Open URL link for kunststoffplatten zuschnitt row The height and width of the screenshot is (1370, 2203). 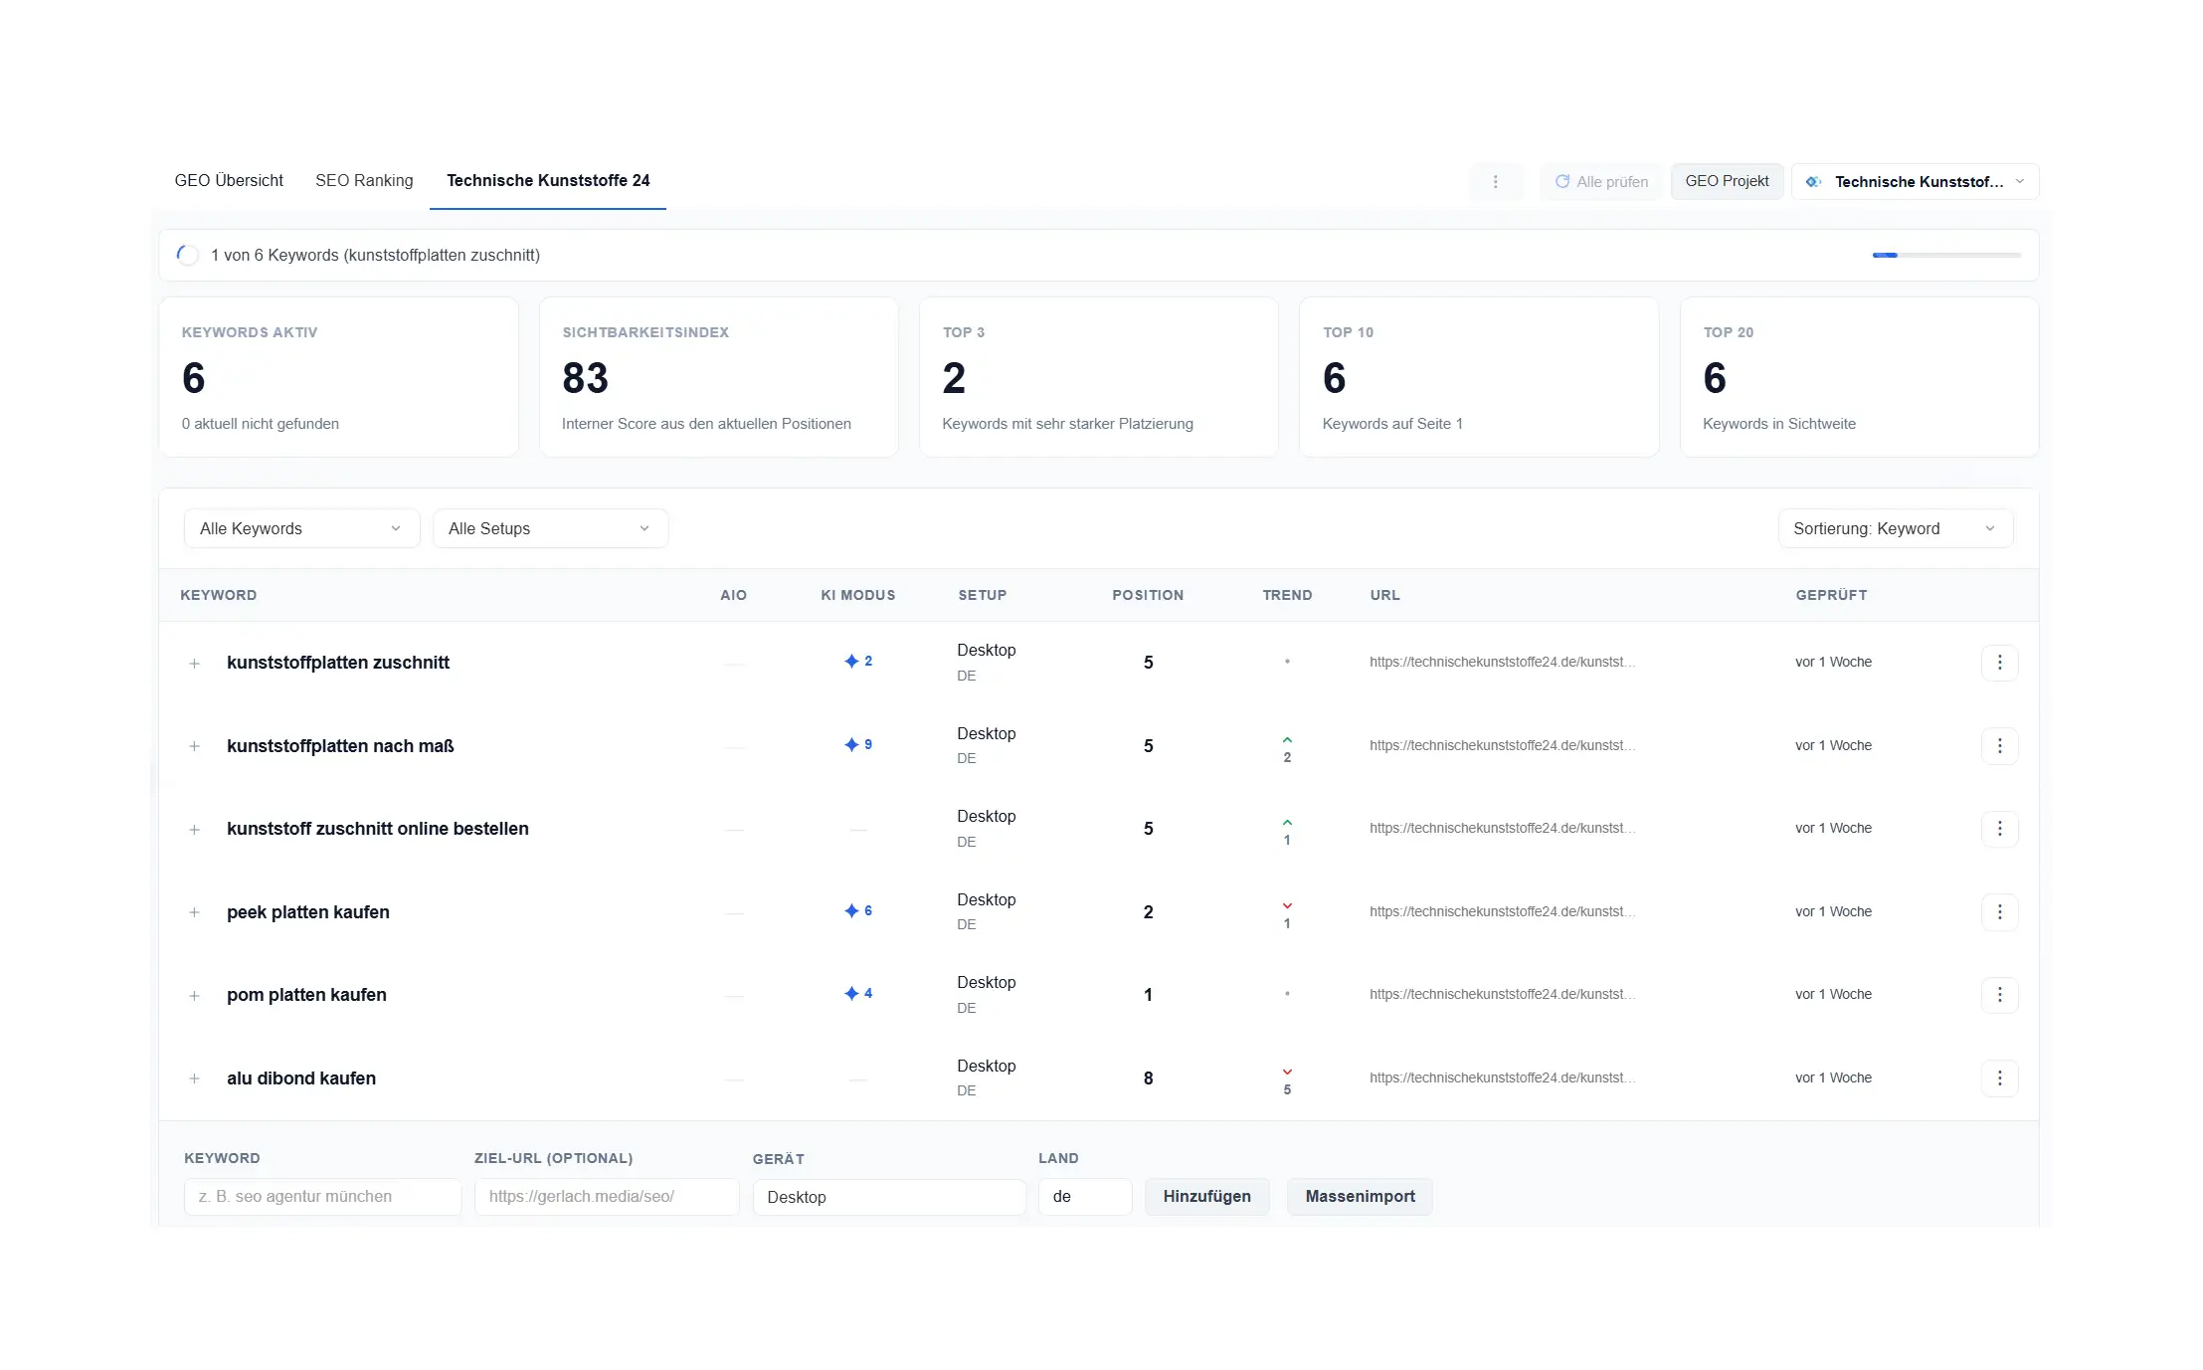click(x=1502, y=663)
